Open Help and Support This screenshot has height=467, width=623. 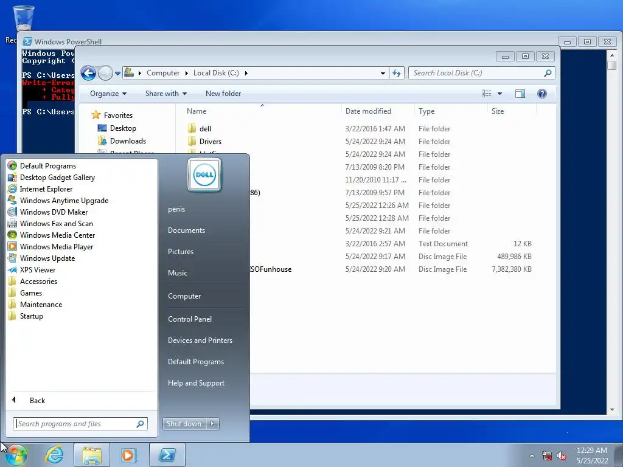pos(196,383)
